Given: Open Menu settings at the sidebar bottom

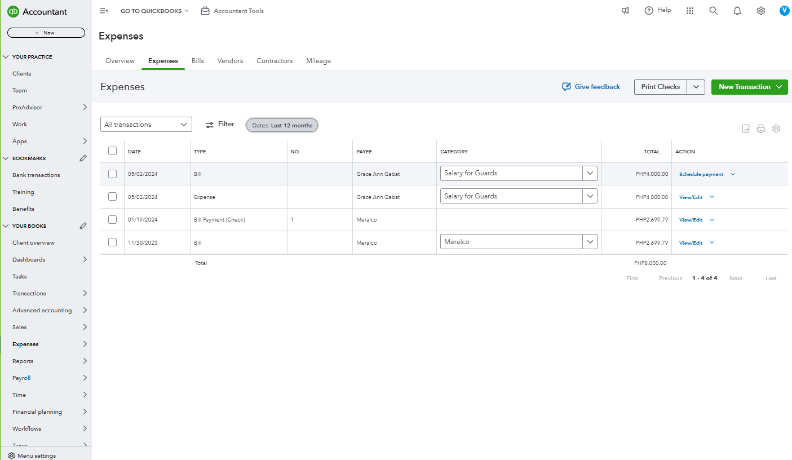Looking at the screenshot, I should click(x=32, y=455).
